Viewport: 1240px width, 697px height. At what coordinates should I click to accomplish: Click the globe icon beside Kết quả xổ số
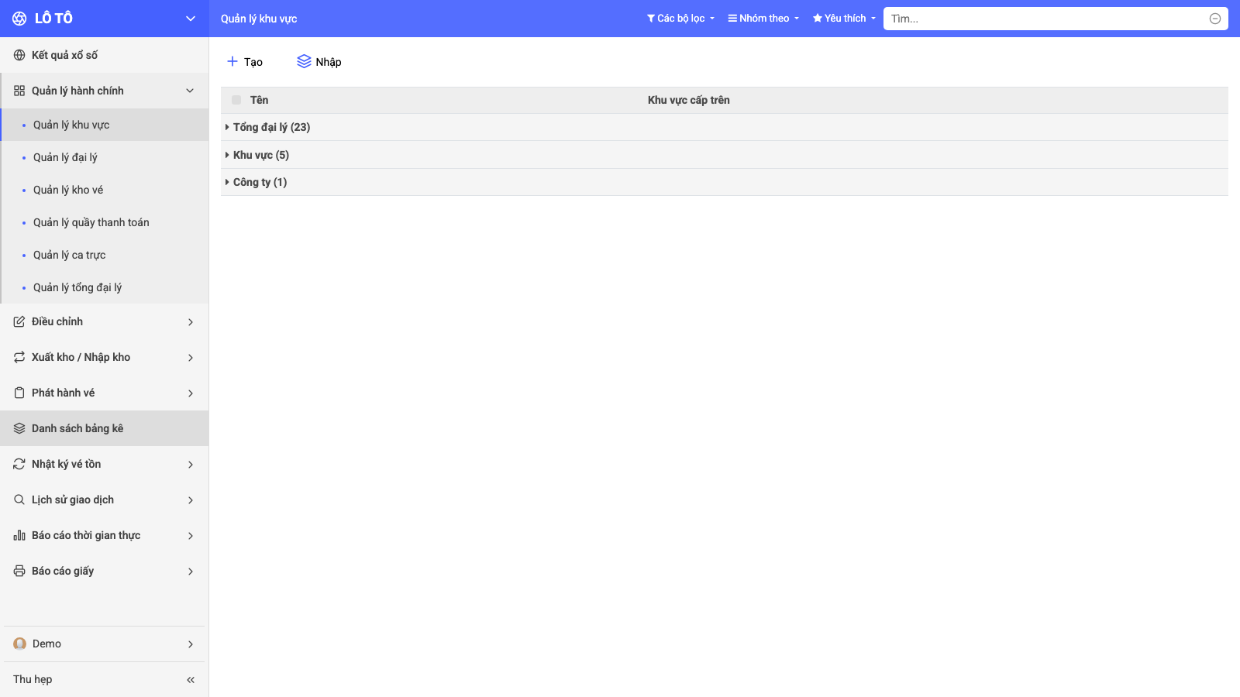(19, 55)
